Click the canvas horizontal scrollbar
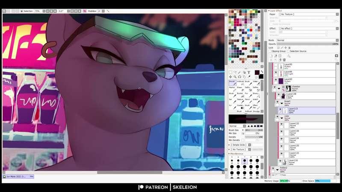342x192 pixels. point(130,172)
